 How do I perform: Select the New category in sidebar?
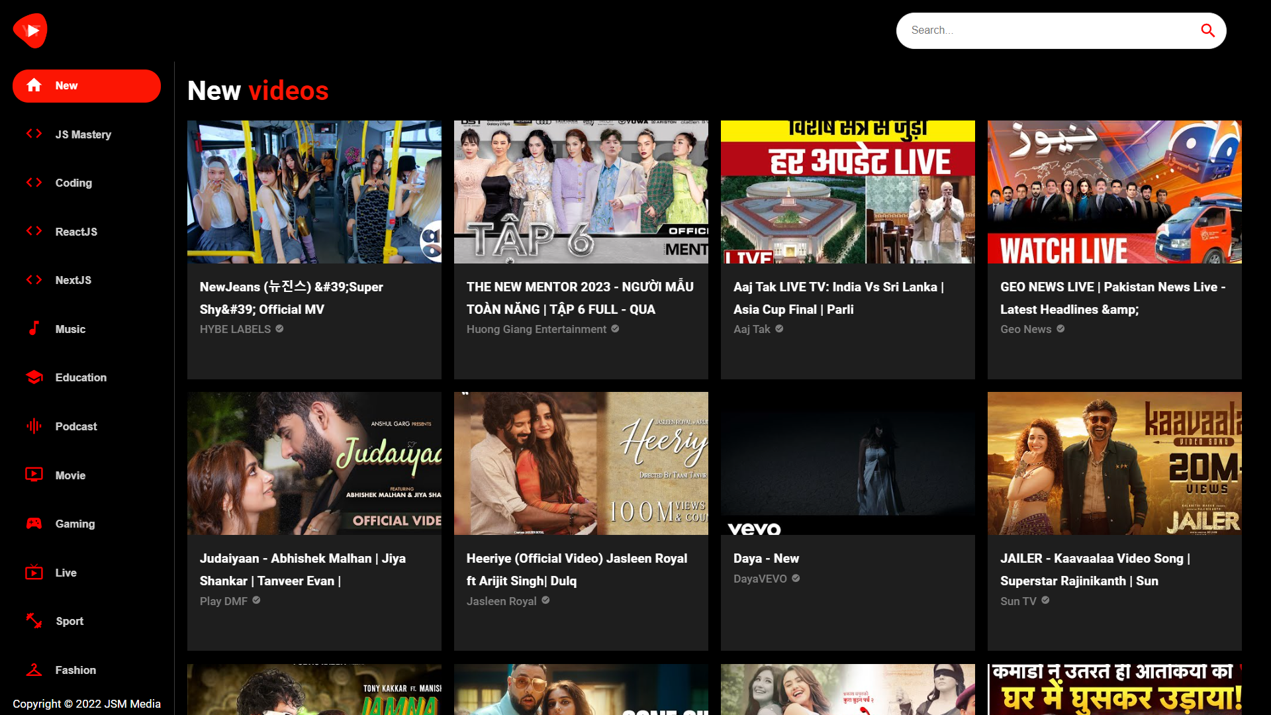click(87, 86)
